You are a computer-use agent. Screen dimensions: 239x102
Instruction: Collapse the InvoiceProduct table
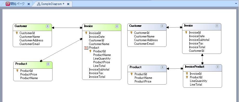tap(218, 67)
